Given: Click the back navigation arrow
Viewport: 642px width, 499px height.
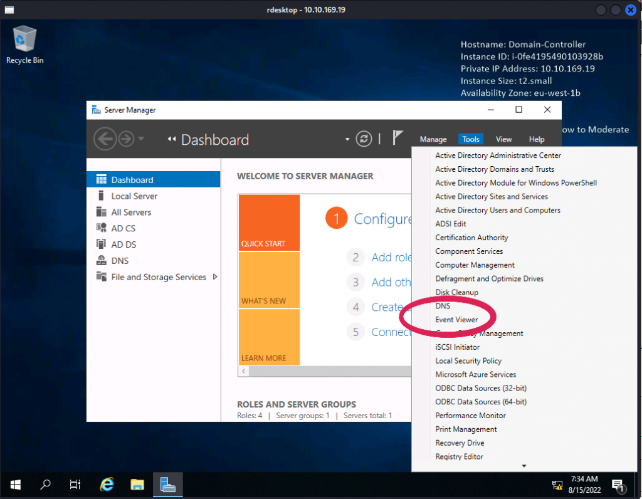Looking at the screenshot, I should (x=105, y=139).
